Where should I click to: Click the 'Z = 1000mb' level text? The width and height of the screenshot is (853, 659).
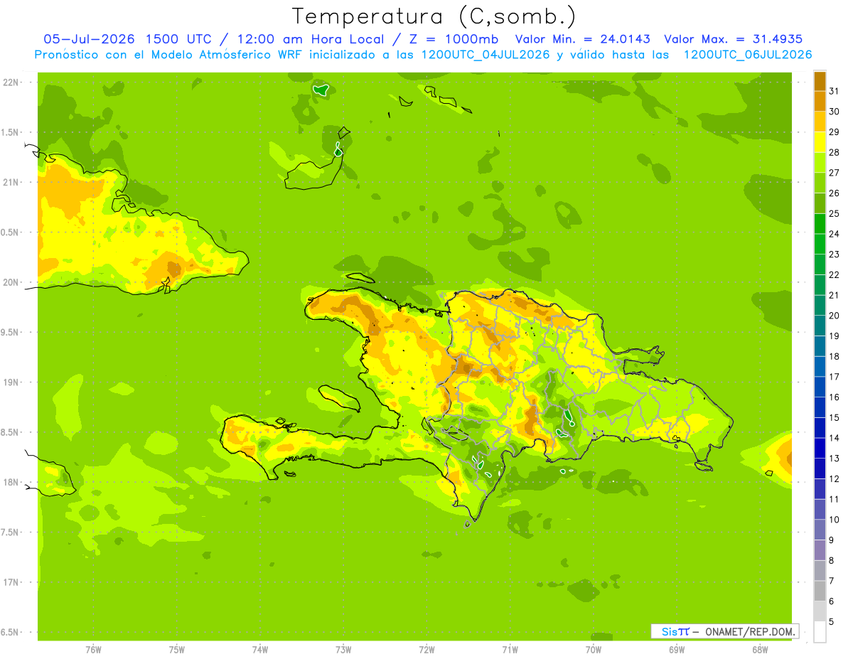pyautogui.click(x=453, y=39)
